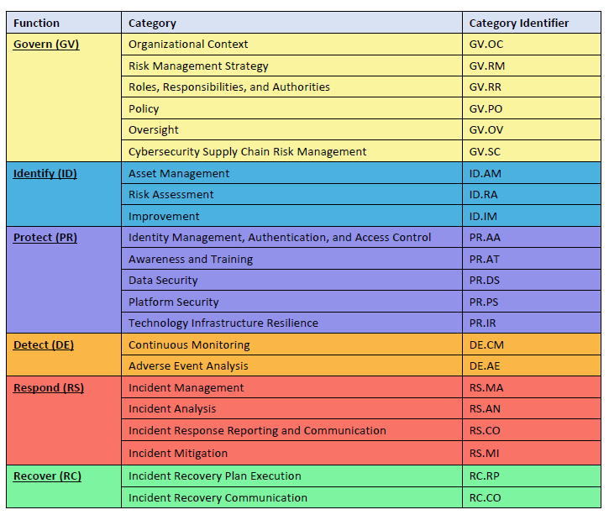Click the Detect (DE) function link
Screen dimensions: 609x515
coord(44,345)
